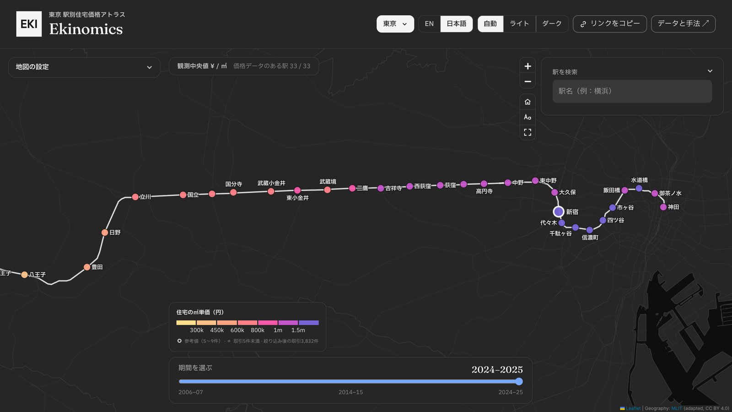This screenshot has height=412, width=732.
Task: Select the 飯田橋 station marker
Action: point(625,190)
